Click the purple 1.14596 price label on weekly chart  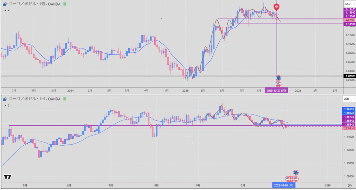click(349, 24)
